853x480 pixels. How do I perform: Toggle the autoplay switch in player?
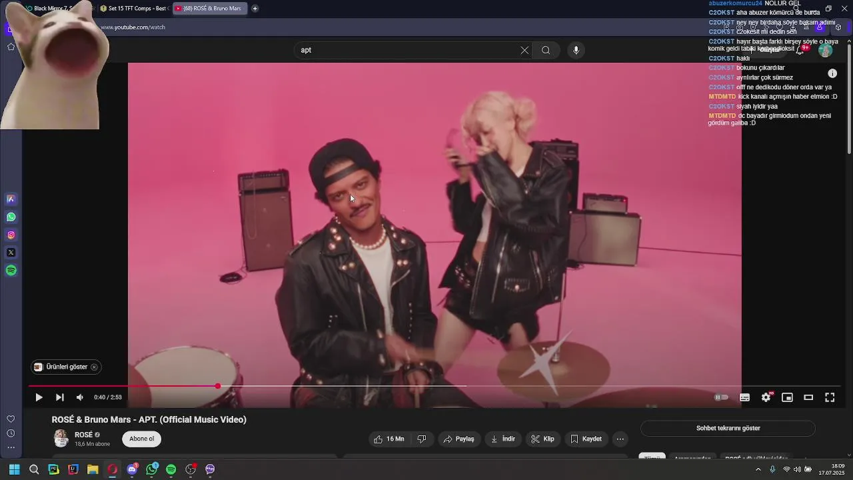[722, 397]
